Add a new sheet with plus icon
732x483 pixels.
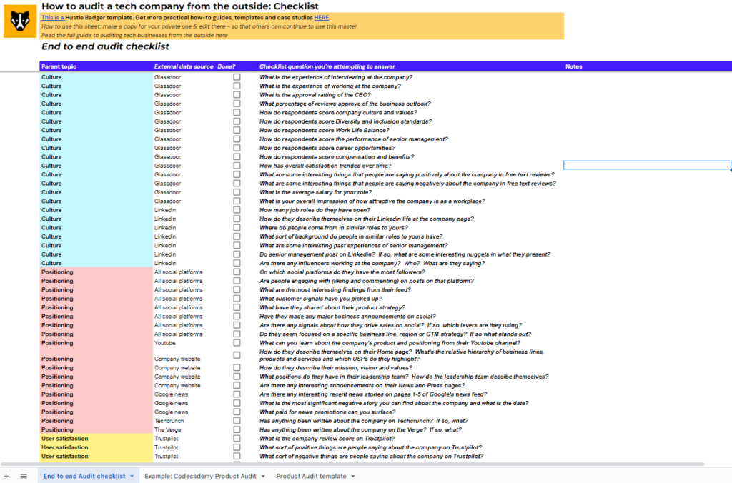(x=6, y=476)
